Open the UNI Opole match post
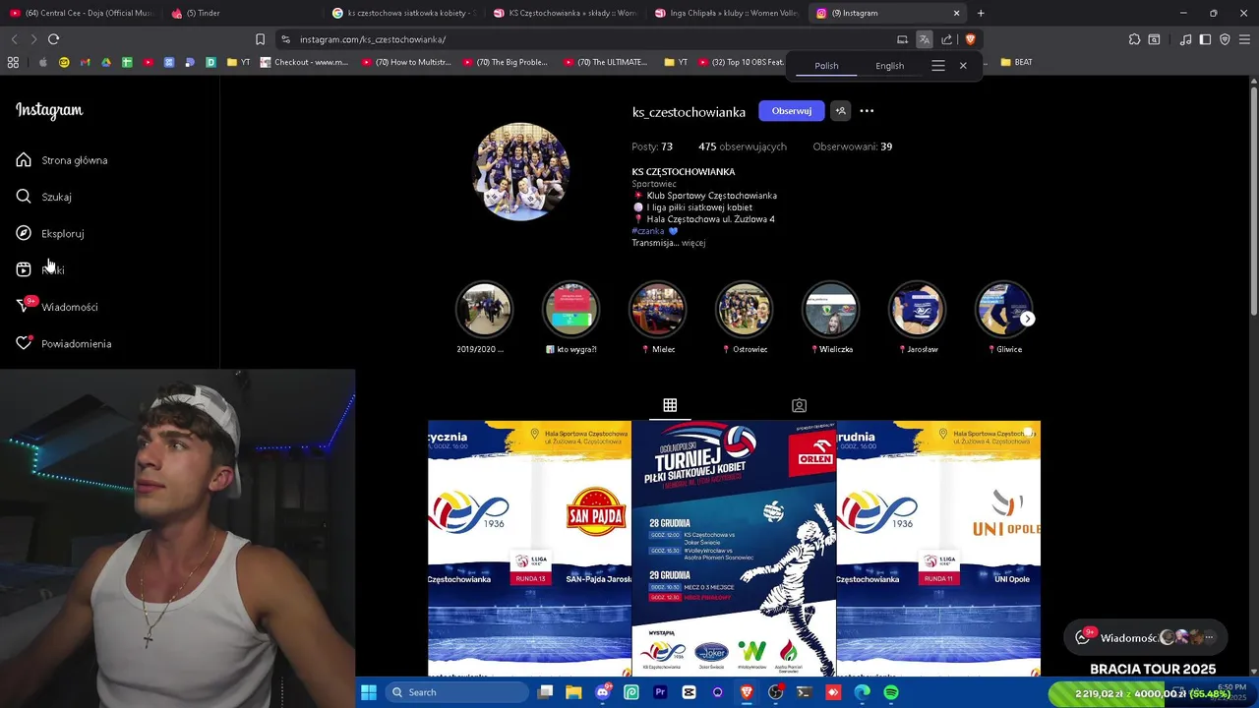Screen dimensions: 1259x708 click(938, 549)
